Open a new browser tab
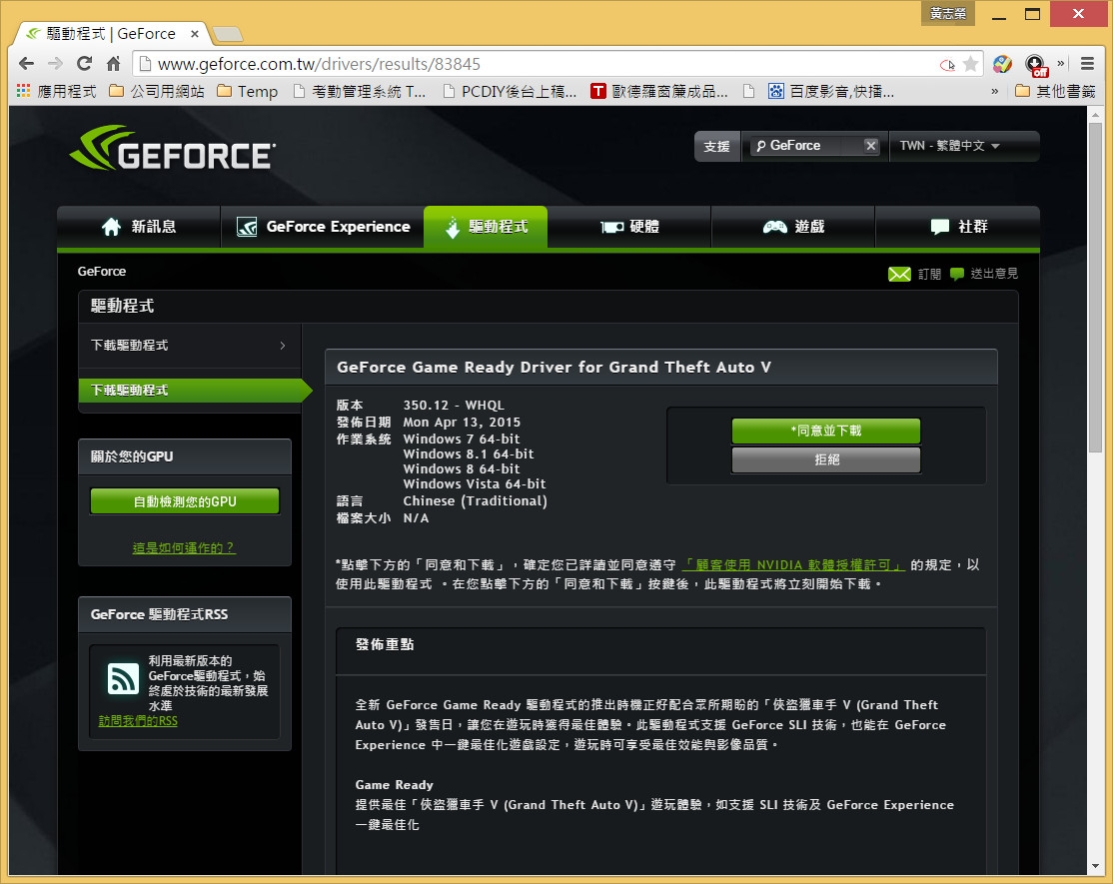This screenshot has height=884, width=1113. [228, 34]
